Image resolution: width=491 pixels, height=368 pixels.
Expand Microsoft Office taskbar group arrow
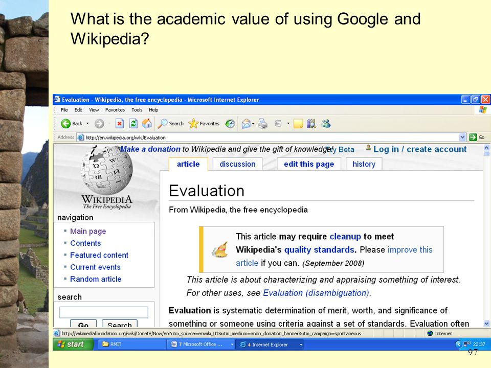pyautogui.click(x=232, y=344)
